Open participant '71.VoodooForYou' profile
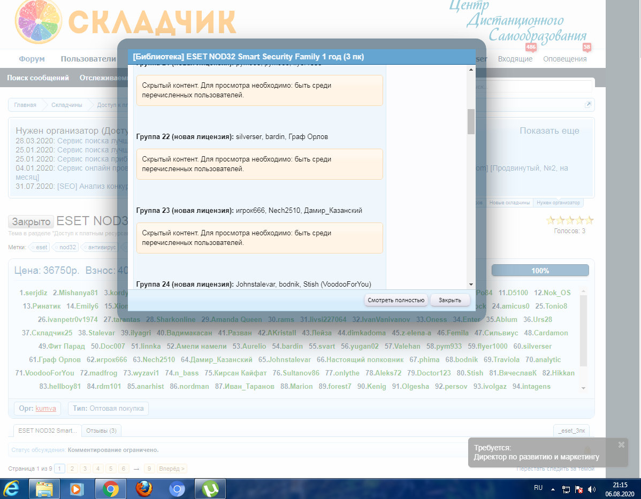Image resolution: width=641 pixels, height=499 pixels. (x=44, y=373)
